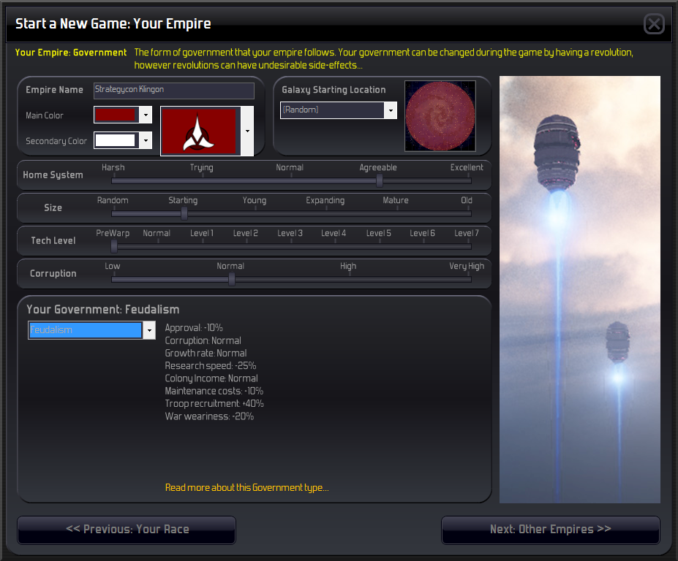Click the Size slider handle

pyautogui.click(x=184, y=213)
